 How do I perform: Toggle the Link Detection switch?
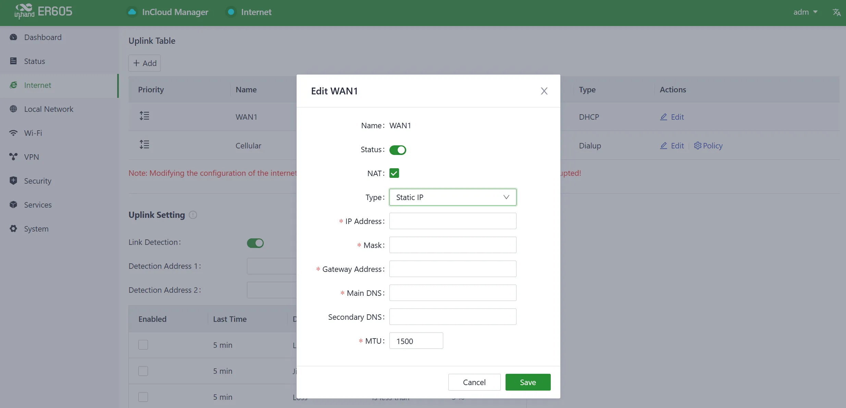coord(255,243)
